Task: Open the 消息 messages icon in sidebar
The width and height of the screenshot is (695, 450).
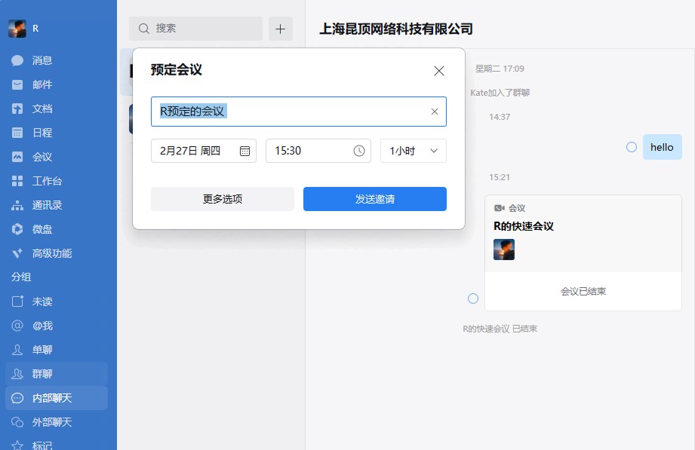Action: (x=17, y=60)
